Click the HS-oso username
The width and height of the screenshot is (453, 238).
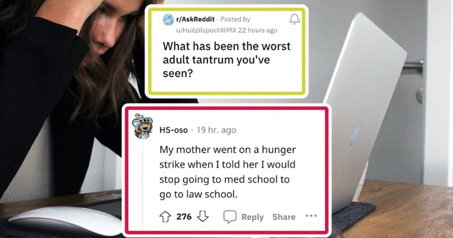[174, 130]
